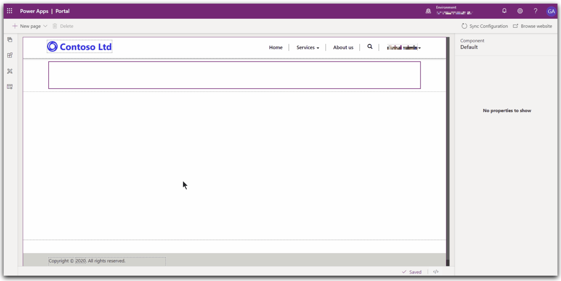This screenshot has height=281, width=561.
Task: Click Browse website link
Action: pyautogui.click(x=532, y=26)
